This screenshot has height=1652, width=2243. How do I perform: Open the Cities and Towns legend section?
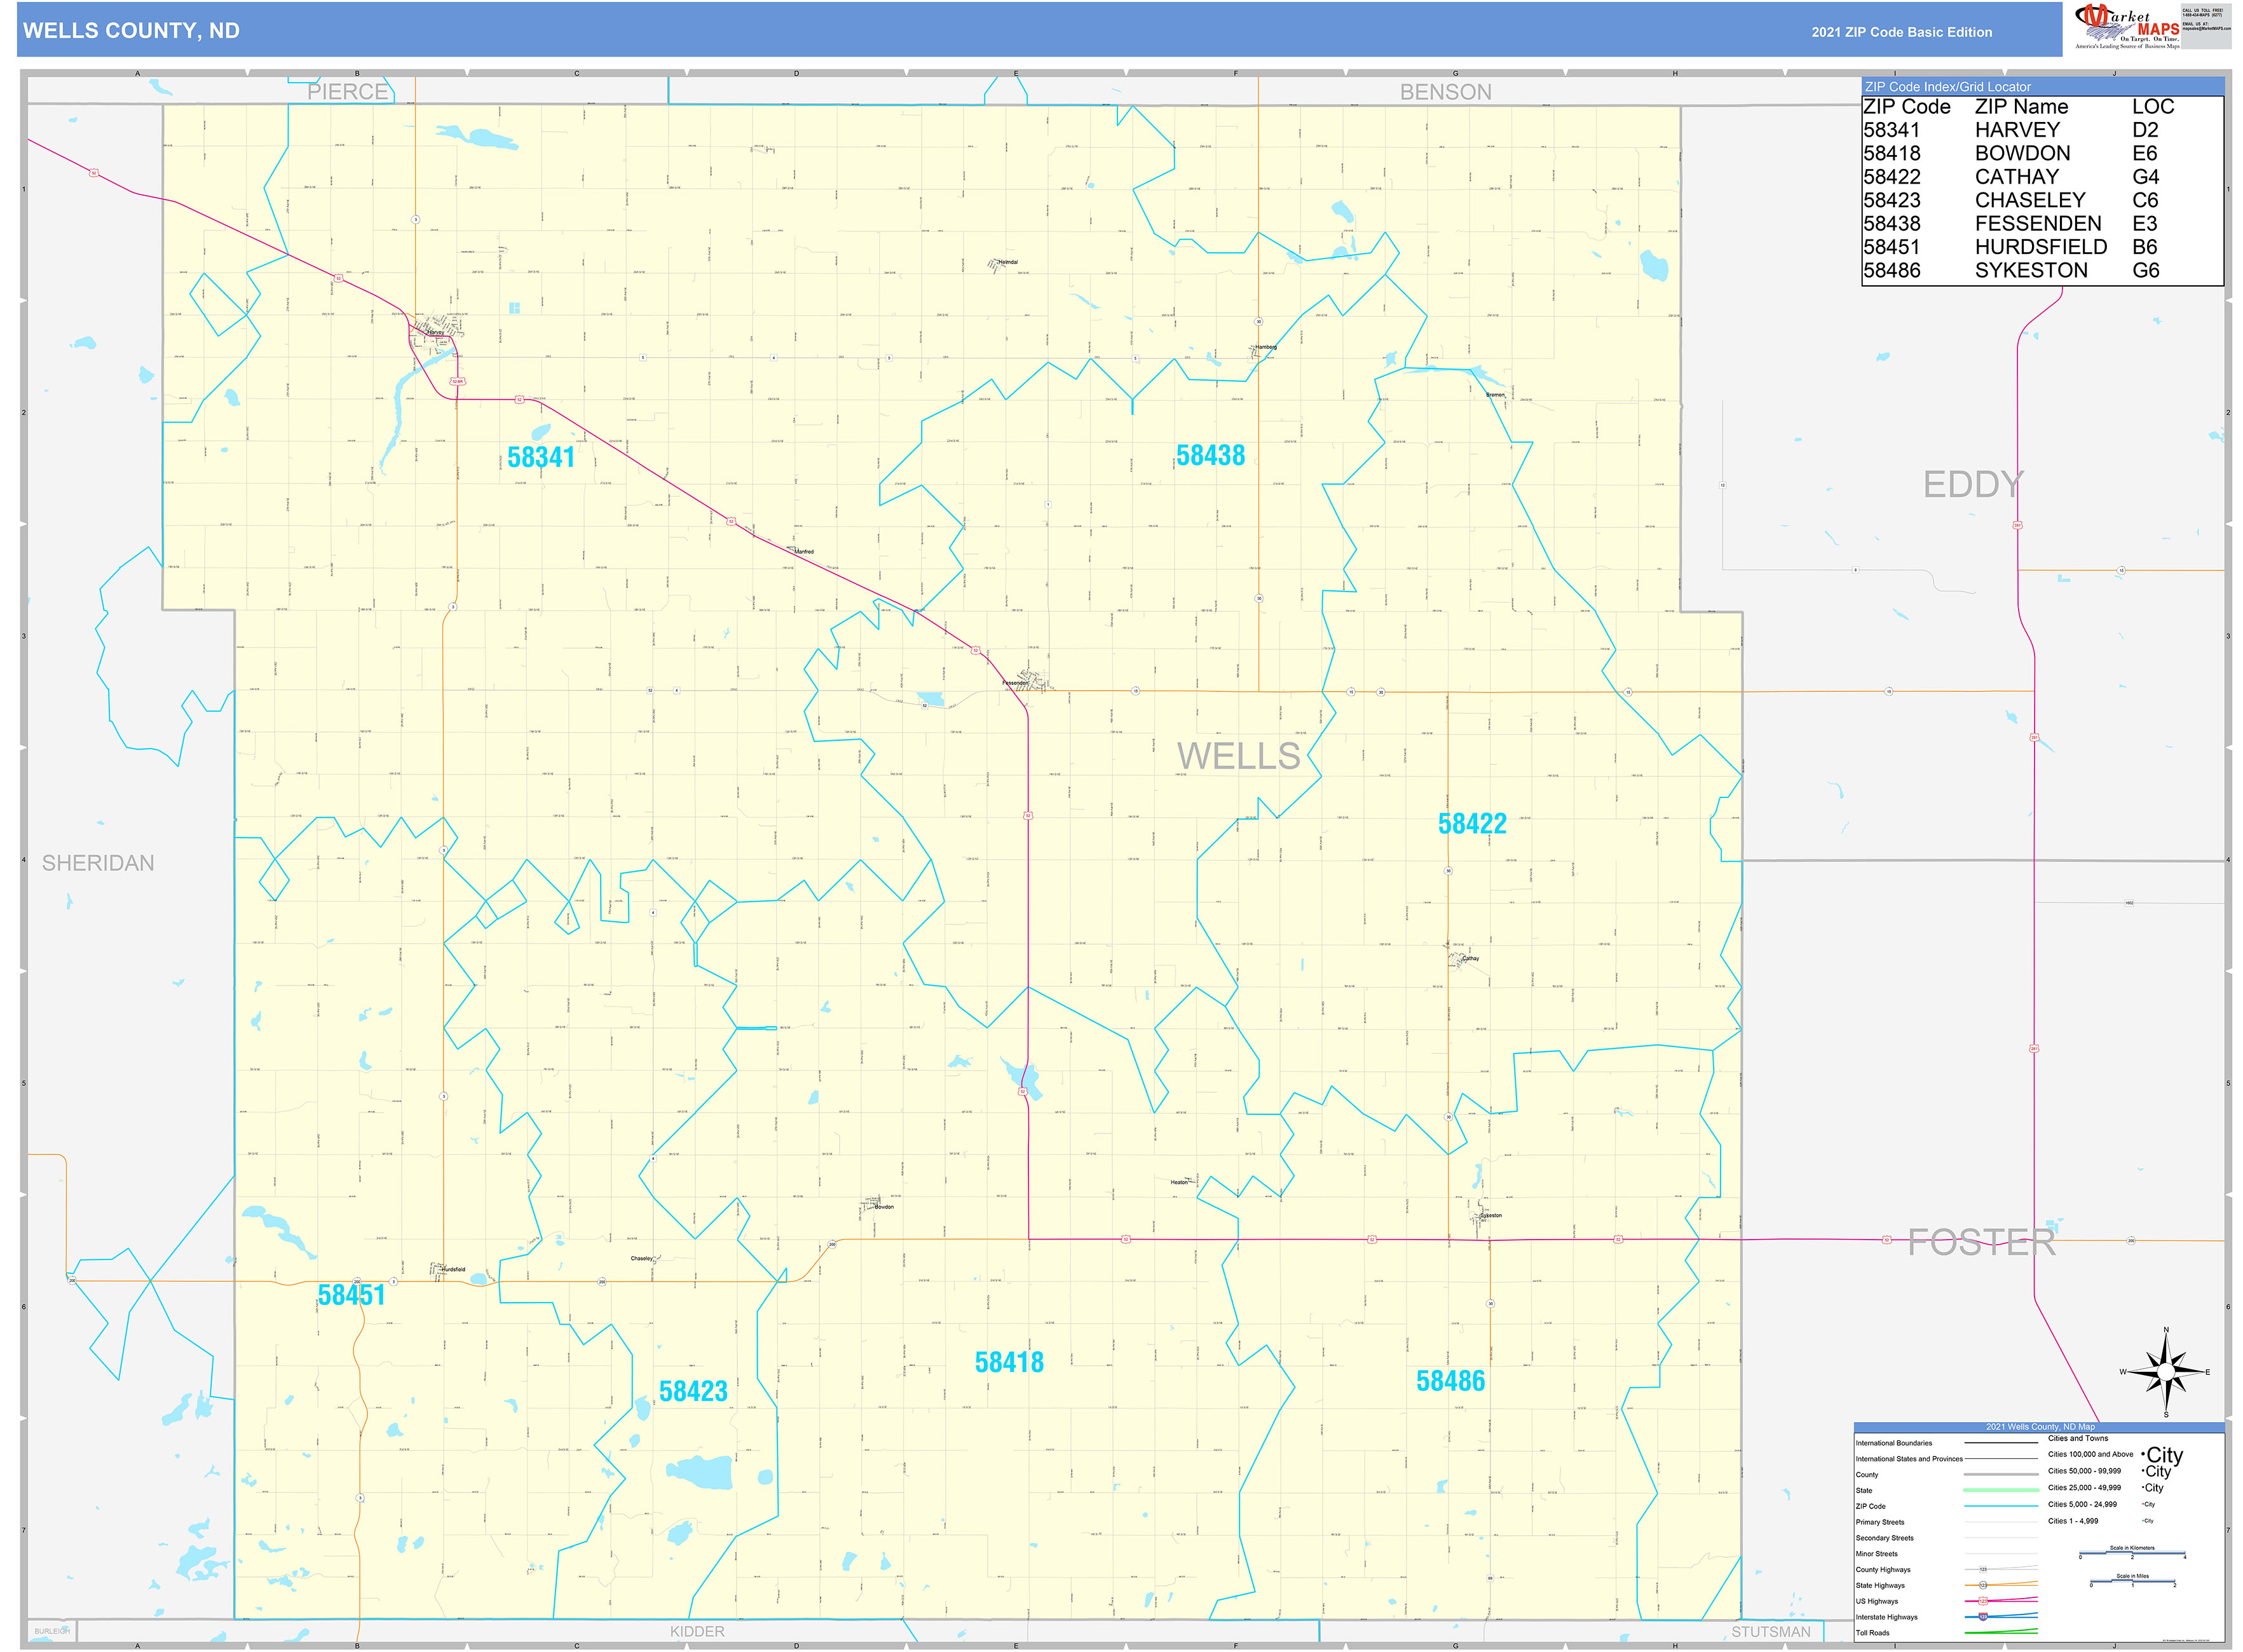2078,1439
